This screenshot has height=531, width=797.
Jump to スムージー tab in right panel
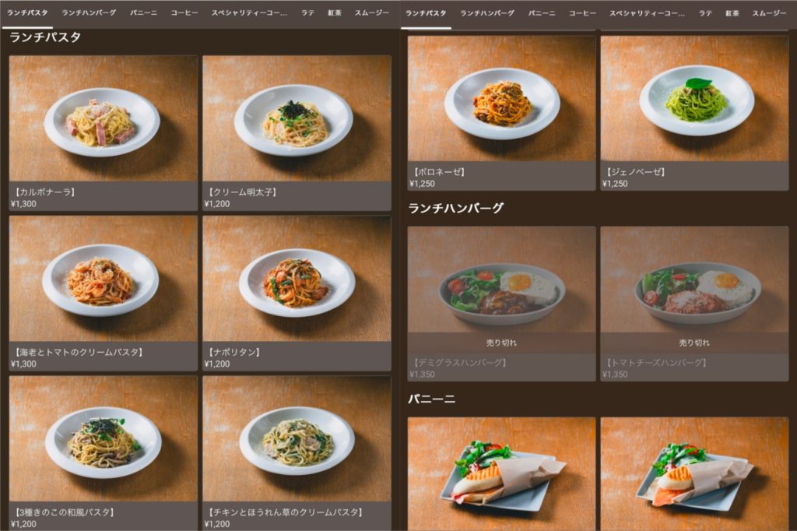click(770, 12)
